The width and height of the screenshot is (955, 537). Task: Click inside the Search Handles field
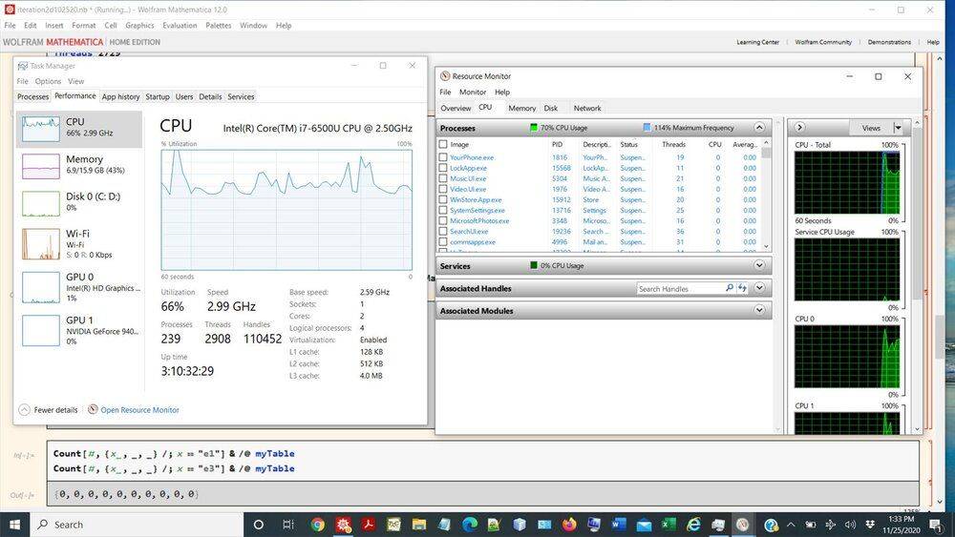678,288
